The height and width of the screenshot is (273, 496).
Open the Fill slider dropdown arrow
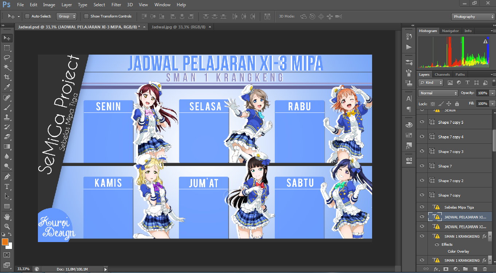(492, 104)
